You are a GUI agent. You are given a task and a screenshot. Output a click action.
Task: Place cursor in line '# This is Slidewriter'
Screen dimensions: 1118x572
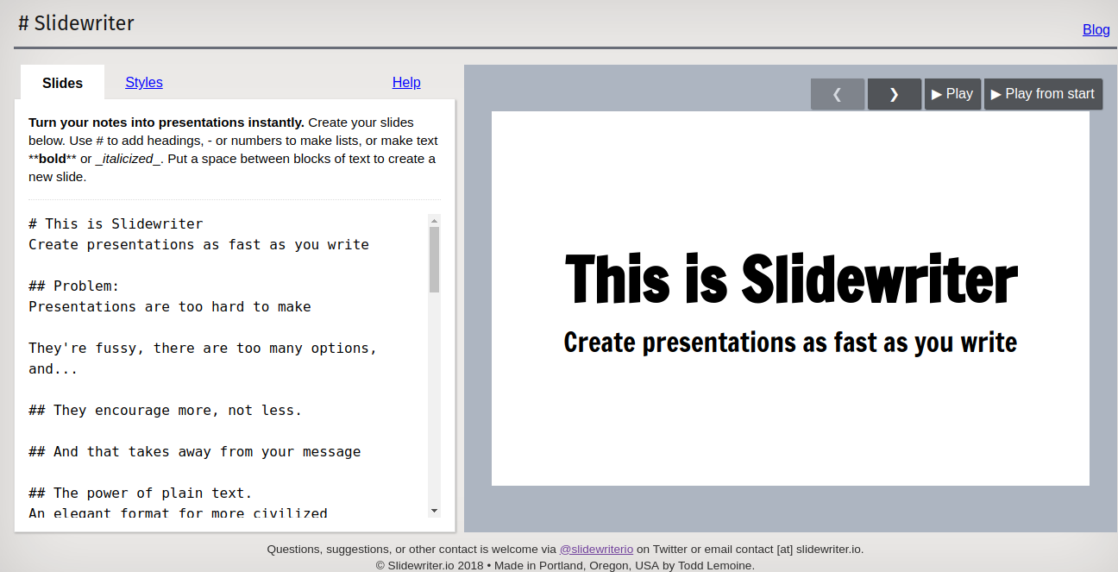click(116, 224)
